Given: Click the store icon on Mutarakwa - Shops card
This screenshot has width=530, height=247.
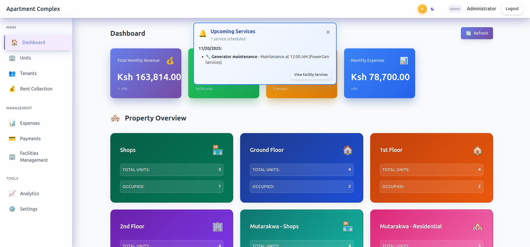Looking at the screenshot, I should (348, 226).
